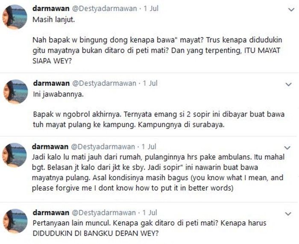Open tweet text 'DIDUDUKIN DI BANGKU DEPAN WEY?'
The width and height of the screenshot is (299, 244).
96,233
